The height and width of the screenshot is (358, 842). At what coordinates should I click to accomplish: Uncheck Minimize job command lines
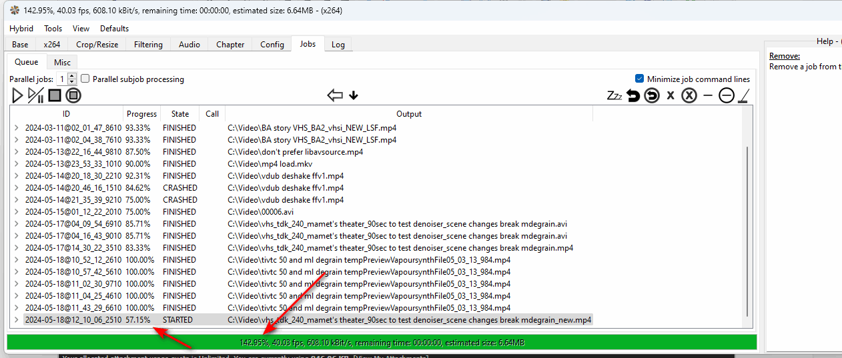[640, 79]
